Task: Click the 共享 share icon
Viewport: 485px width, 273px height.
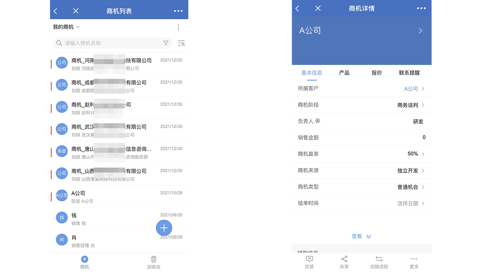Action: click(x=344, y=259)
